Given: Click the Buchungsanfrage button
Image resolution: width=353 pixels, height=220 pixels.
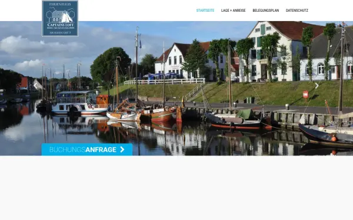Looking at the screenshot, I should [x=87, y=150].
